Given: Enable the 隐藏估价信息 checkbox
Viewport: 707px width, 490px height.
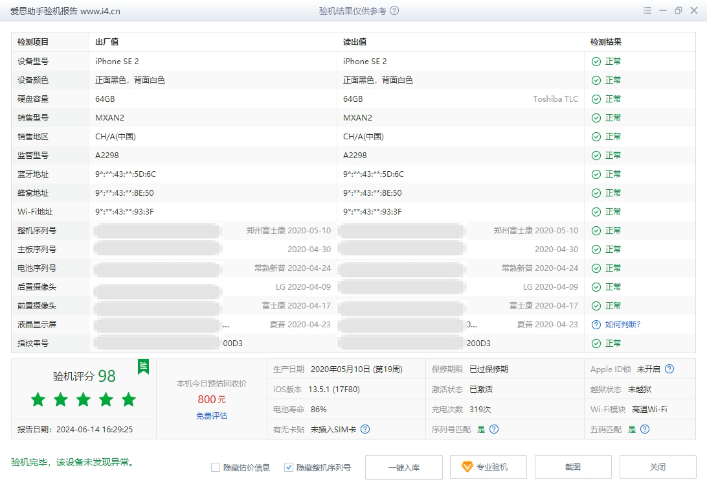Looking at the screenshot, I should (216, 467).
